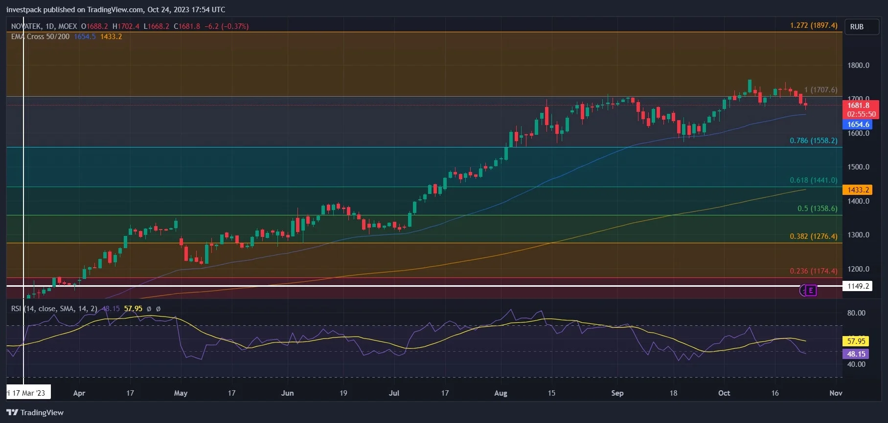888x423 pixels.
Task: Click the purple E earnings marker
Action: (x=810, y=291)
